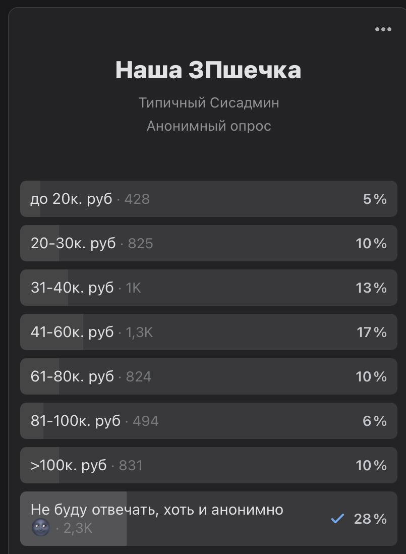
Task: Click the 1,3K vote count
Action: (139, 333)
